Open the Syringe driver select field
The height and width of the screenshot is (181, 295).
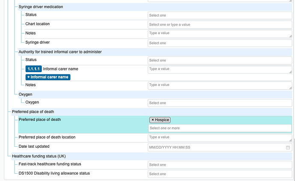[x=220, y=43]
